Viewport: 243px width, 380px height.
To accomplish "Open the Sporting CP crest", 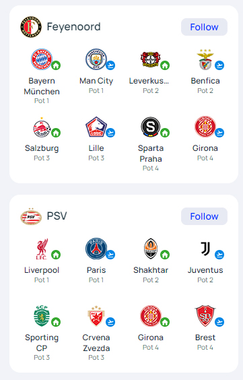I will pyautogui.click(x=42, y=316).
